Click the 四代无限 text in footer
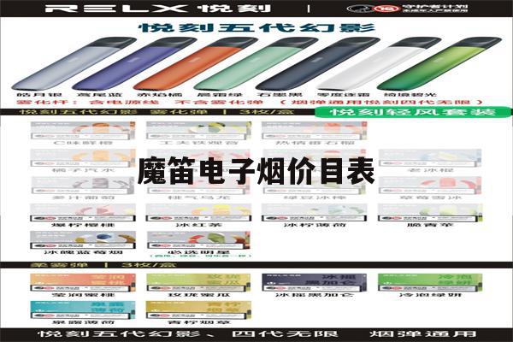 (x=285, y=334)
